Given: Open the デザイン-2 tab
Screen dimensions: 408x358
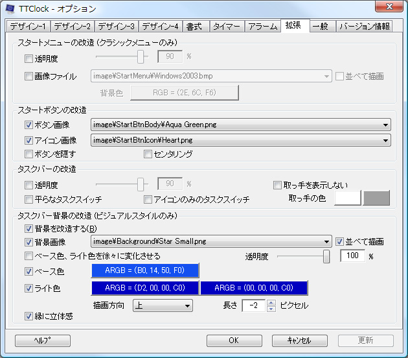Looking at the screenshot, I should click(x=73, y=27).
